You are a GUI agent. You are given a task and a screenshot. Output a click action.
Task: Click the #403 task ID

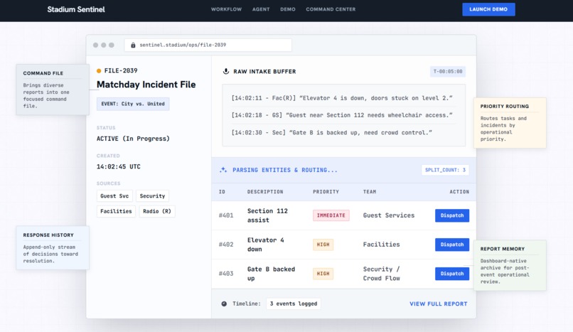click(x=226, y=274)
